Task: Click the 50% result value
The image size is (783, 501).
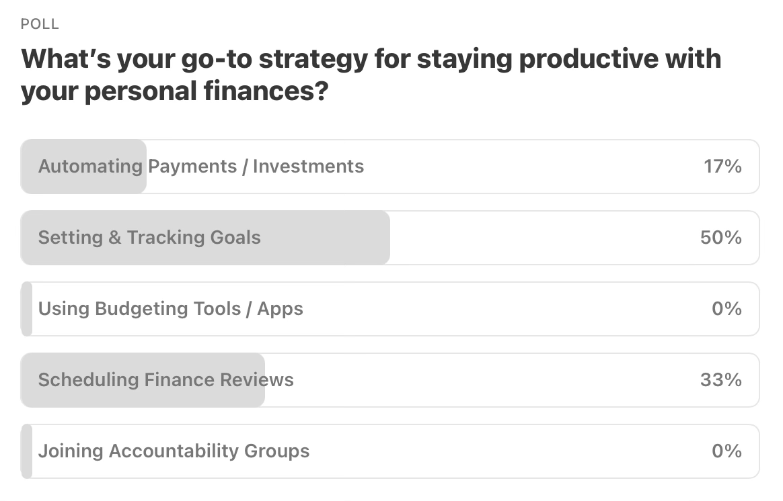Action: [720, 238]
